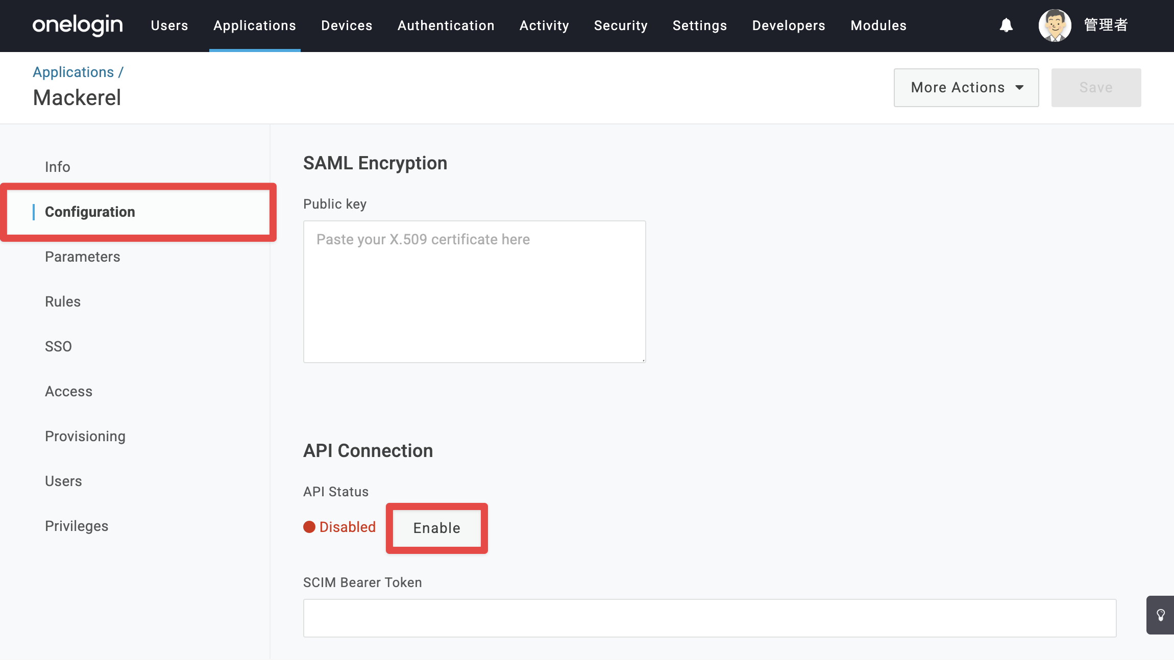Open the Modules menu

click(x=878, y=26)
